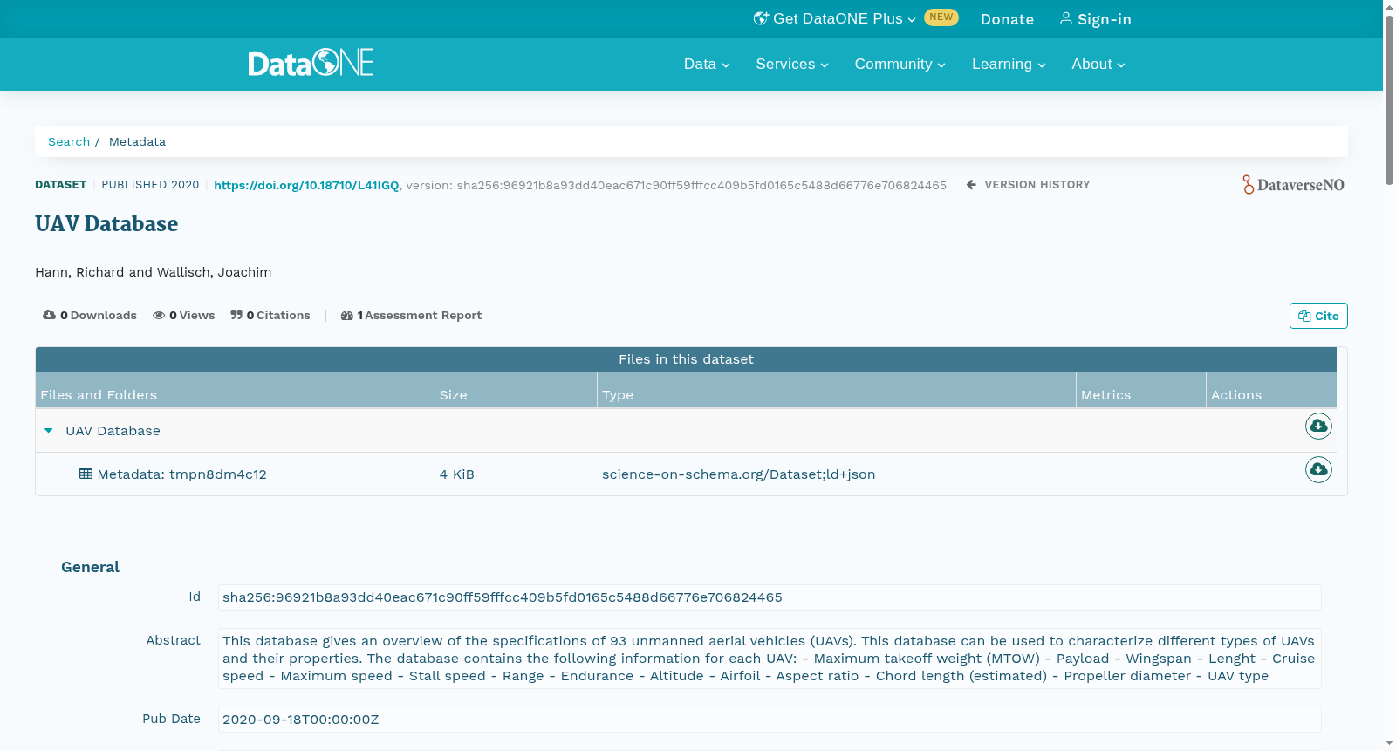The height and width of the screenshot is (751, 1396).
Task: Click the authors line Hann, Richard and Wallisch
Action: click(153, 272)
